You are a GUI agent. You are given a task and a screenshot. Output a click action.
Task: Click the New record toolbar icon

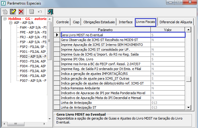5,12
